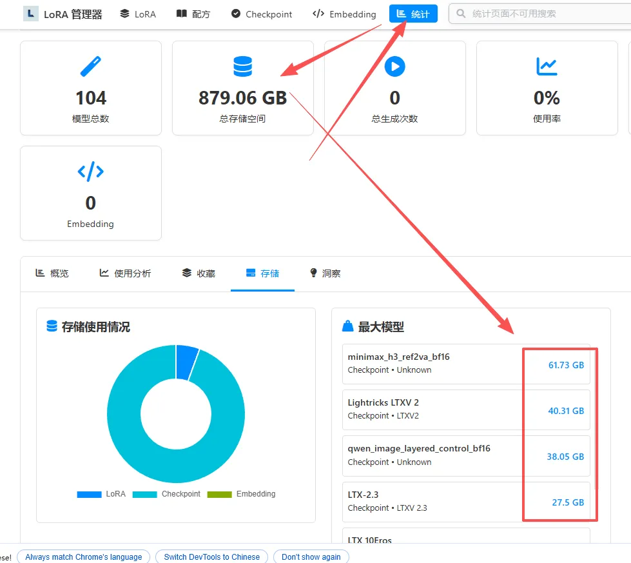Select the 40.31 GB size value

tap(566, 411)
